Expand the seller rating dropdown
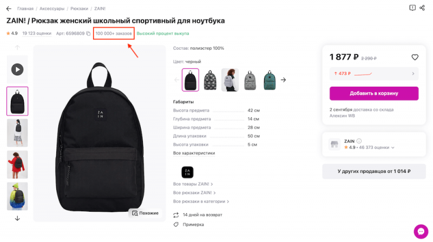The height and width of the screenshot is (242, 433). (393, 148)
